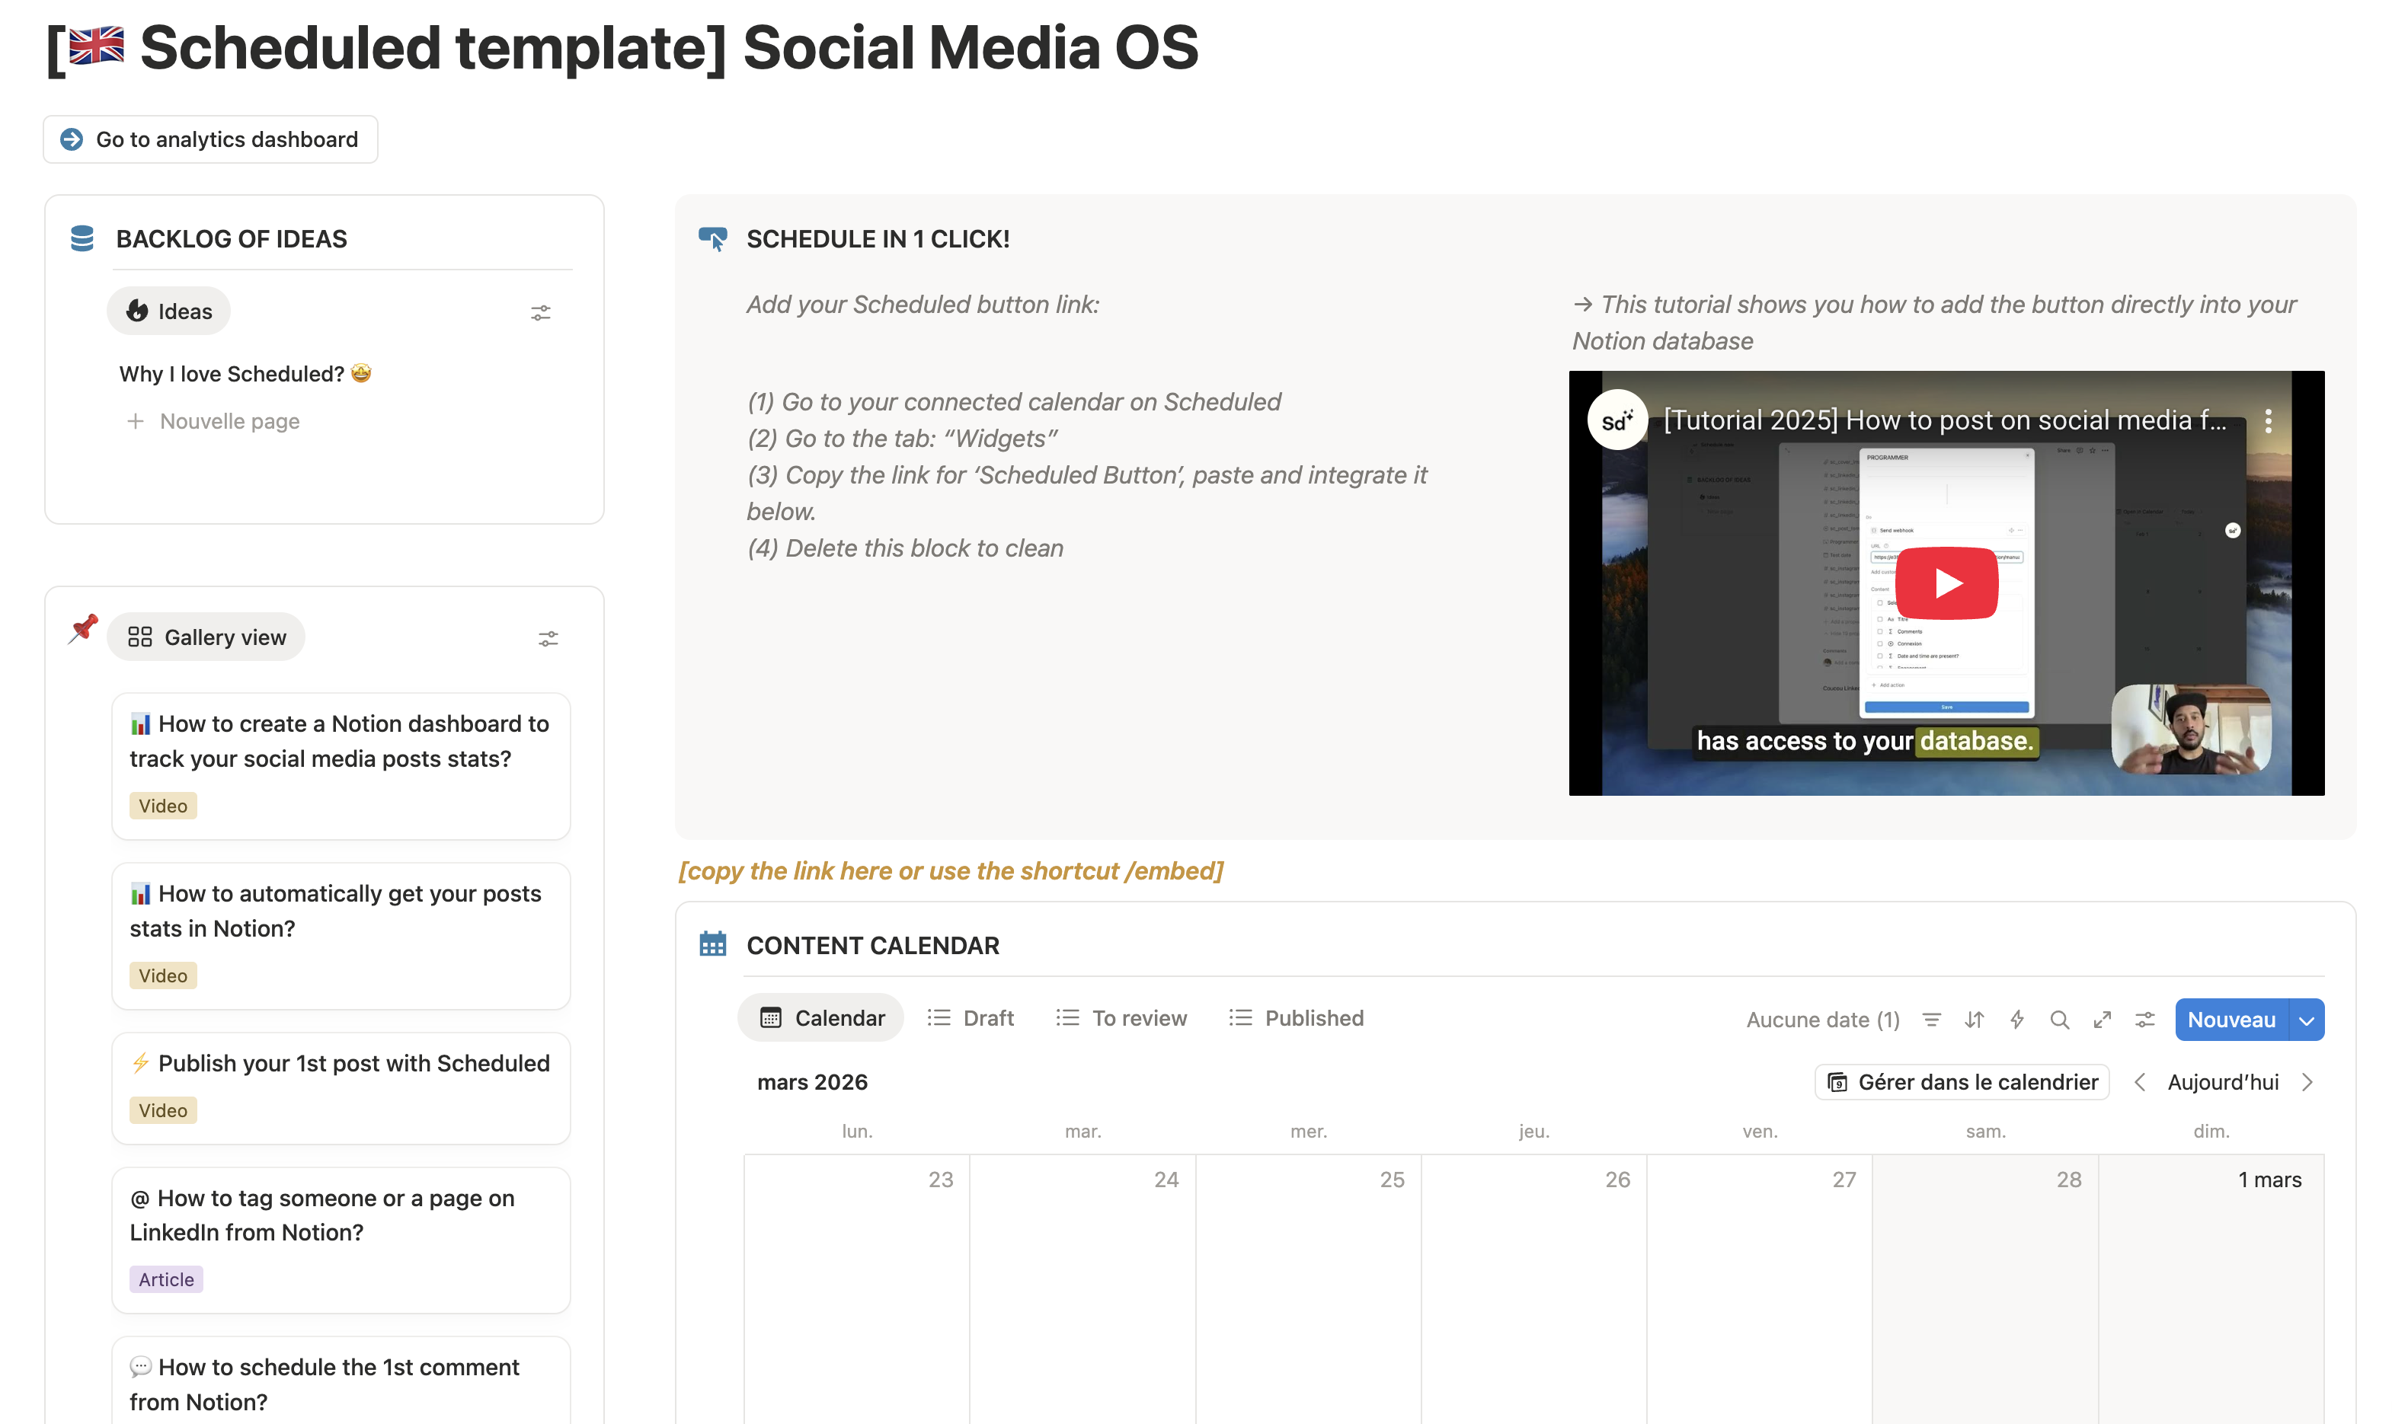Image resolution: width=2392 pixels, height=1424 pixels.
Task: Expand the database to full page via diagonal arrows icon
Action: 2102,1019
